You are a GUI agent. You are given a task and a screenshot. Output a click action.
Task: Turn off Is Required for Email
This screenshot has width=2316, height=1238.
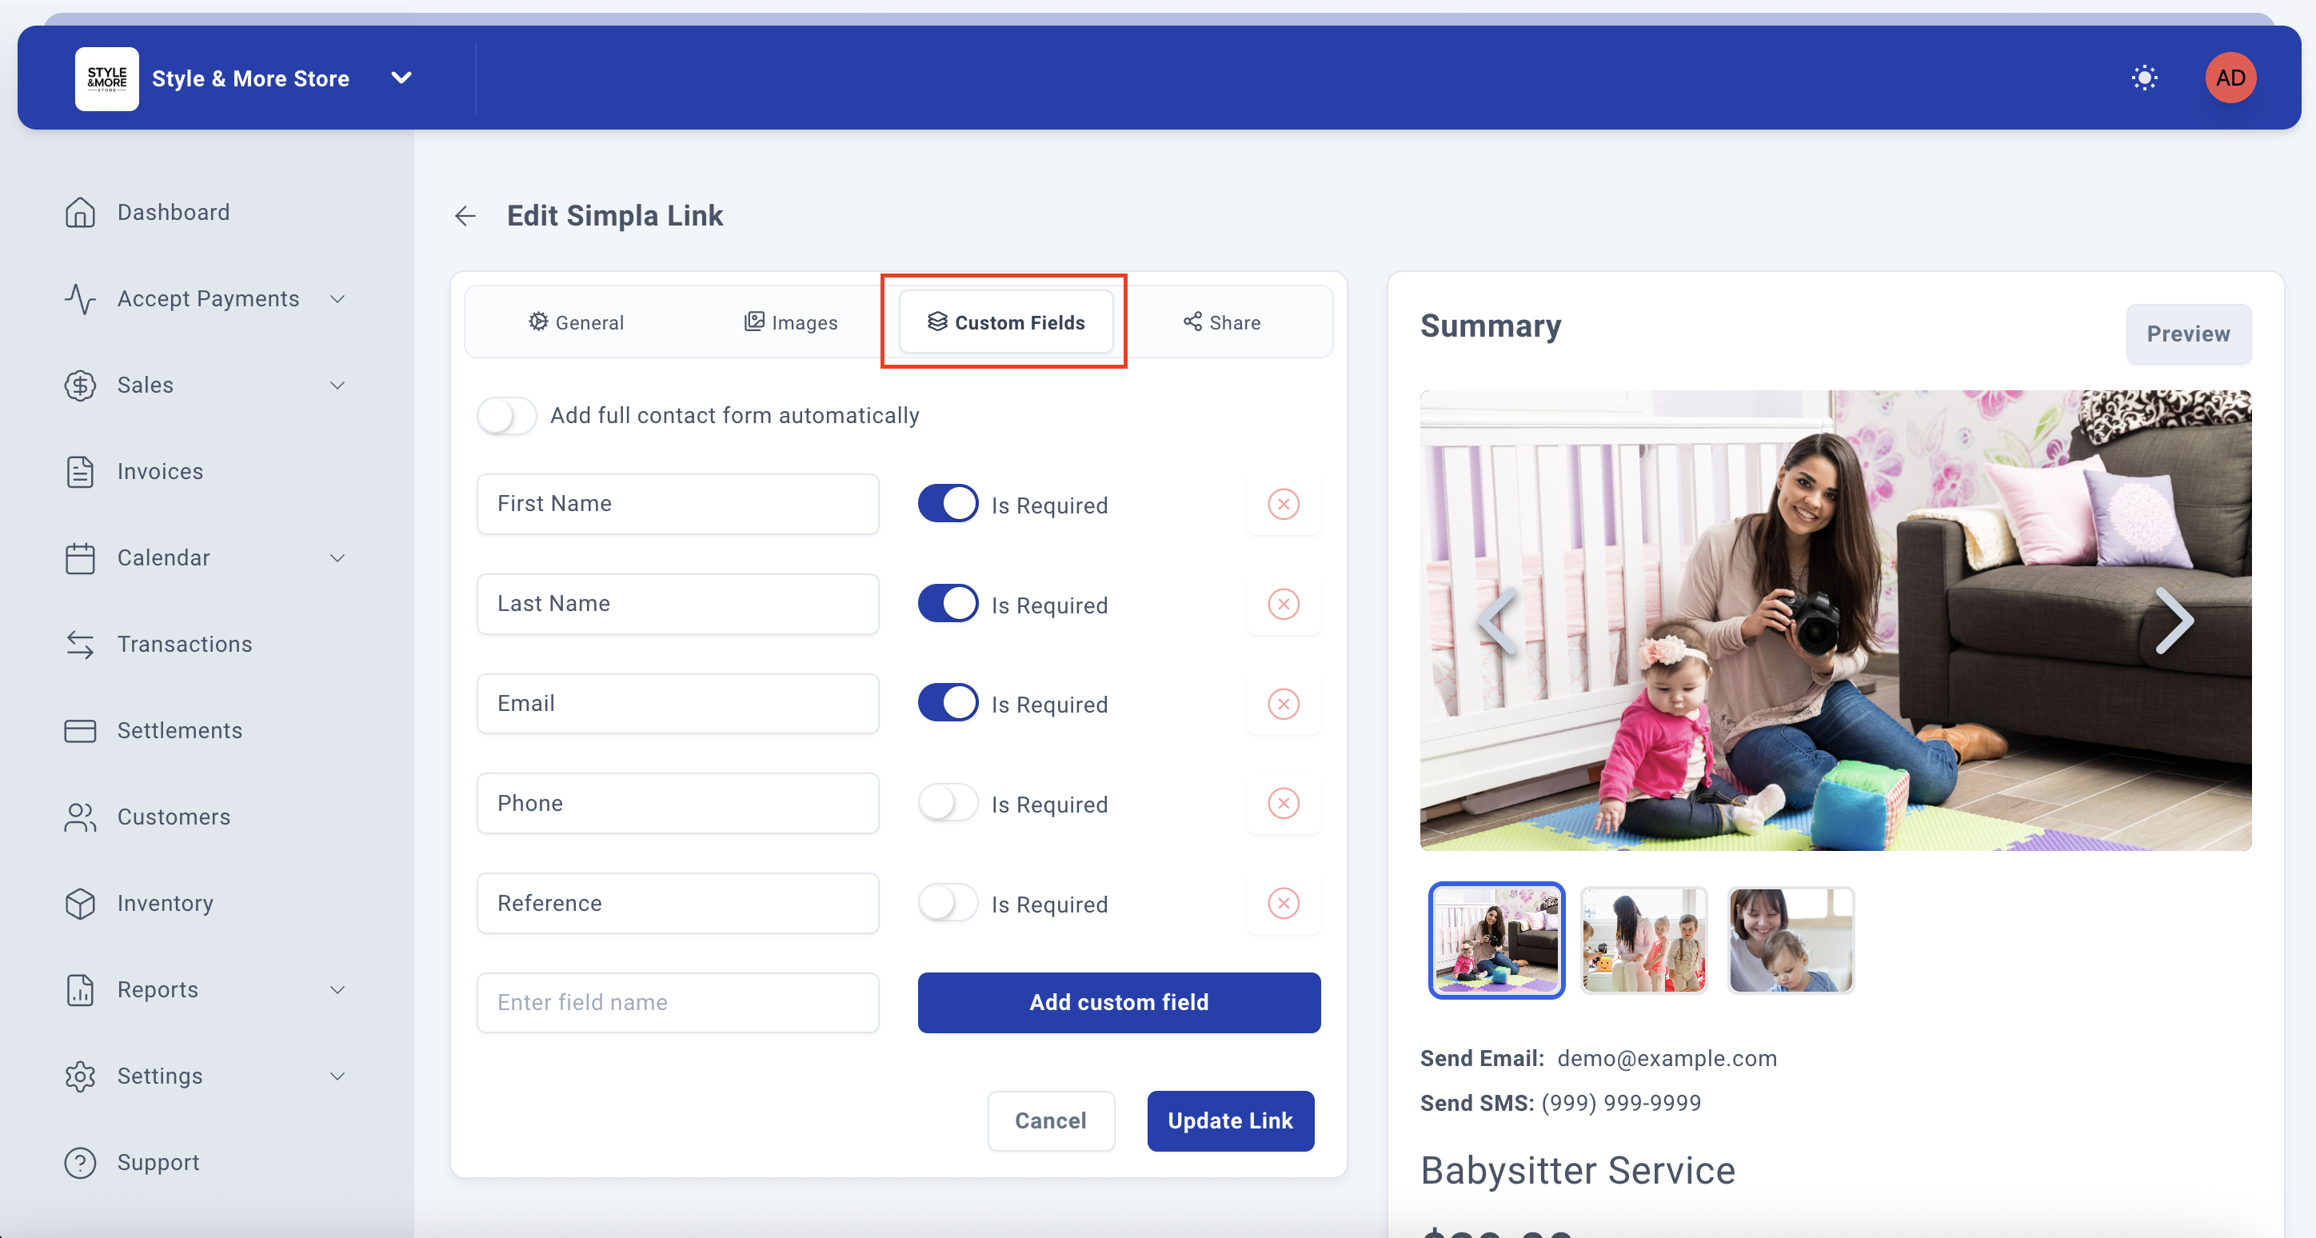[948, 704]
